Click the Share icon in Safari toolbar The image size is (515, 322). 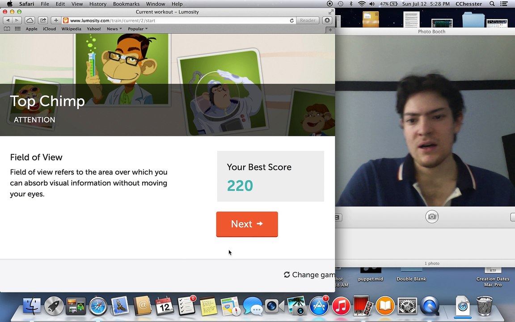[43, 21]
